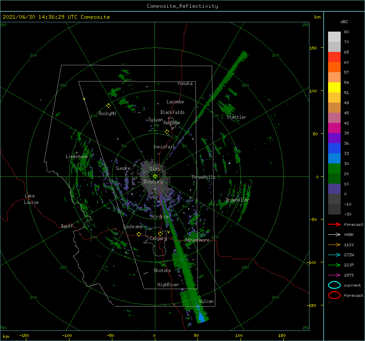Image resolution: width=365 pixels, height=341 pixels.
Task: Click the radar center marker at Didsbury
Action: [x=155, y=176]
